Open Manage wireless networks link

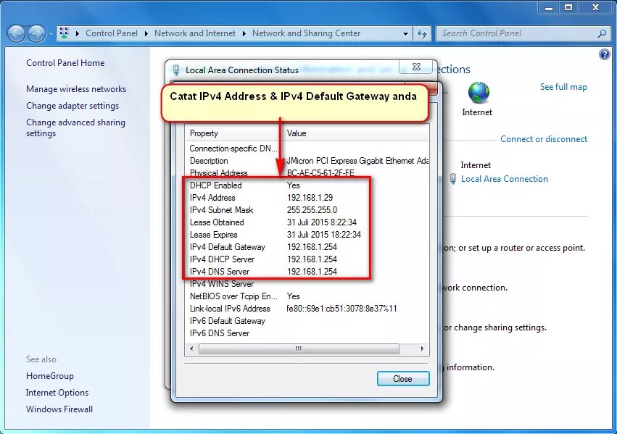click(76, 89)
